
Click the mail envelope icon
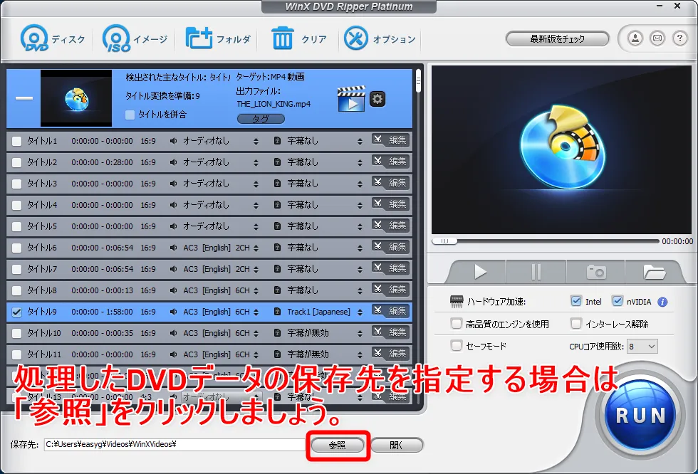pyautogui.click(x=657, y=38)
